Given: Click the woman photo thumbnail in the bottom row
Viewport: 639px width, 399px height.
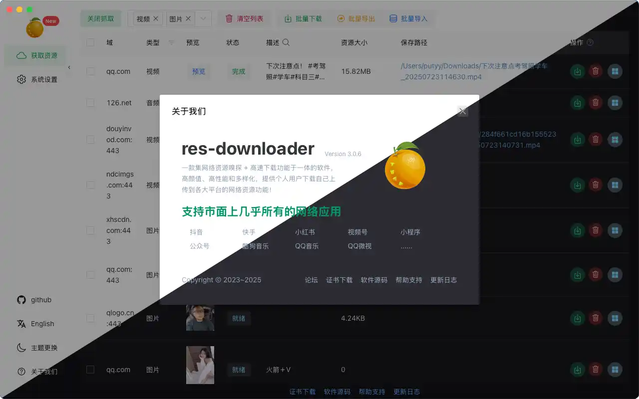Looking at the screenshot, I should pyautogui.click(x=200, y=365).
